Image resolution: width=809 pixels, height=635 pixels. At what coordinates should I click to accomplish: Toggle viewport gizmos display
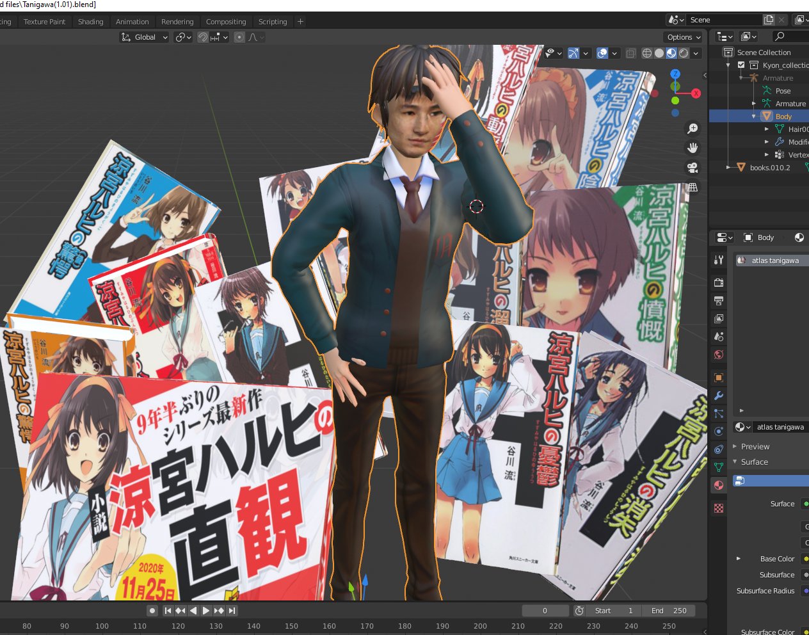[x=573, y=53]
